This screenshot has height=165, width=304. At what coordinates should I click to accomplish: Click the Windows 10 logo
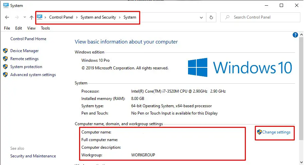240,67
